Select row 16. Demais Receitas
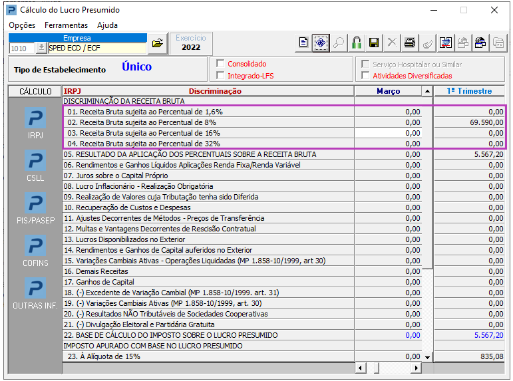 pyautogui.click(x=208, y=271)
